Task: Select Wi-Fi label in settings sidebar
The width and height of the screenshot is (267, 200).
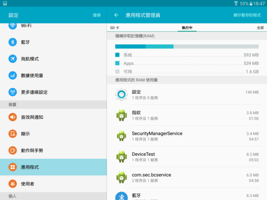Action: [26, 26]
